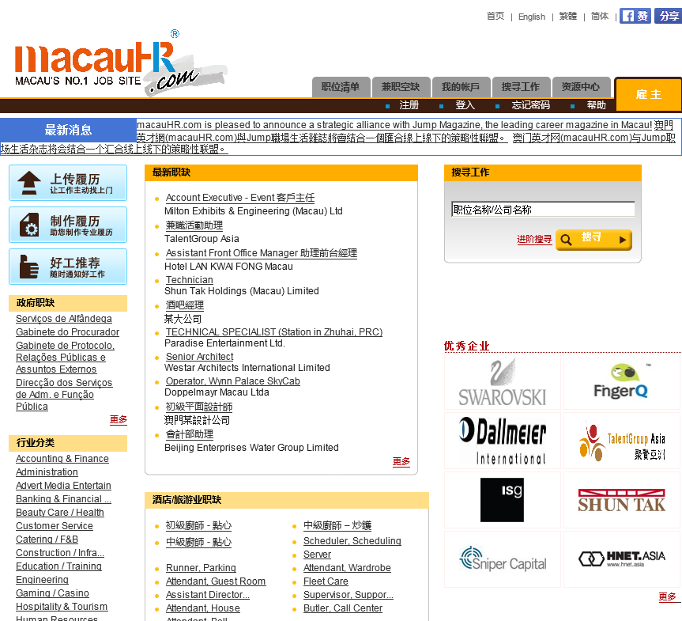
Task: Open the macauHR.com logo homepage
Action: click(121, 63)
